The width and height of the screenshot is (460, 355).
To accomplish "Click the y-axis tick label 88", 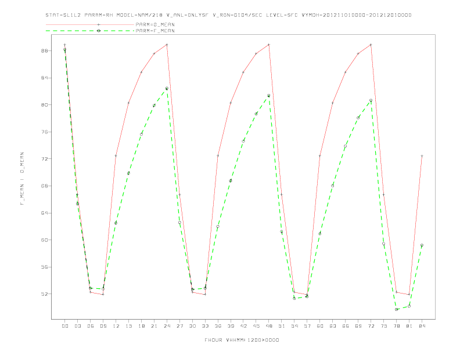I will click(45, 51).
